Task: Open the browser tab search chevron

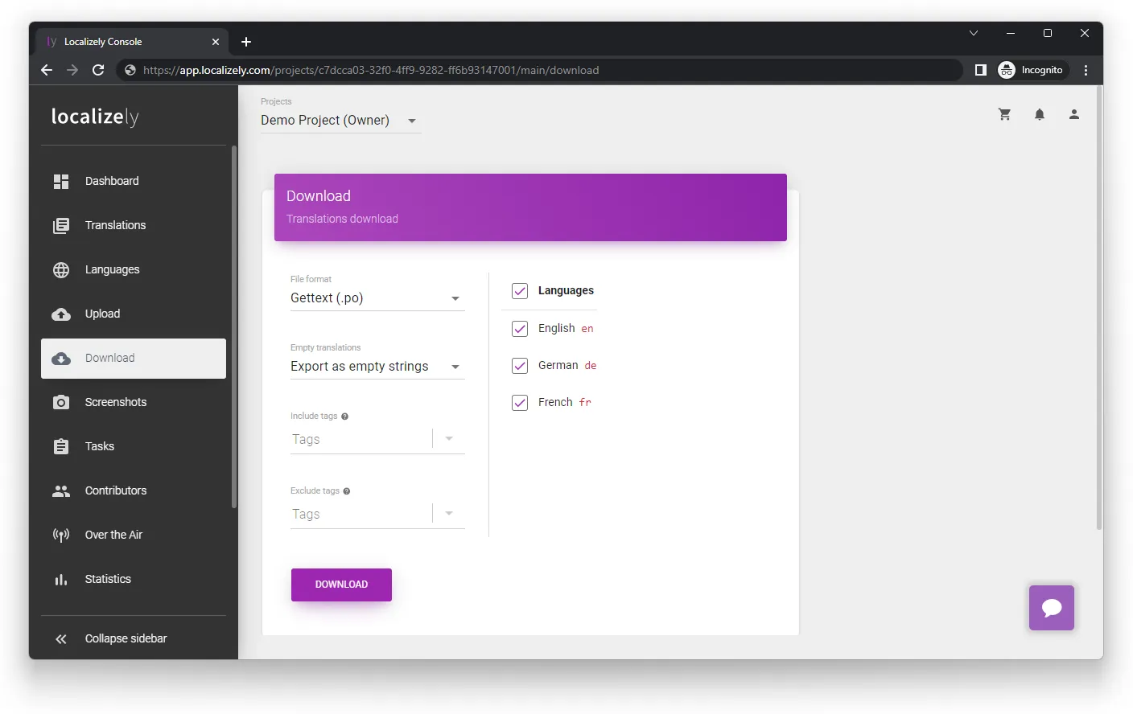Action: (974, 33)
